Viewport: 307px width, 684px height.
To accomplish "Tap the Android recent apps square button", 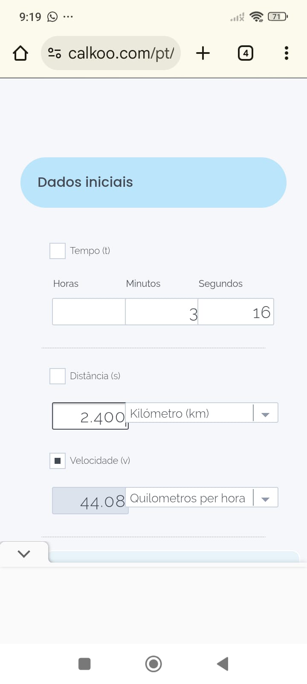I will (x=84, y=664).
